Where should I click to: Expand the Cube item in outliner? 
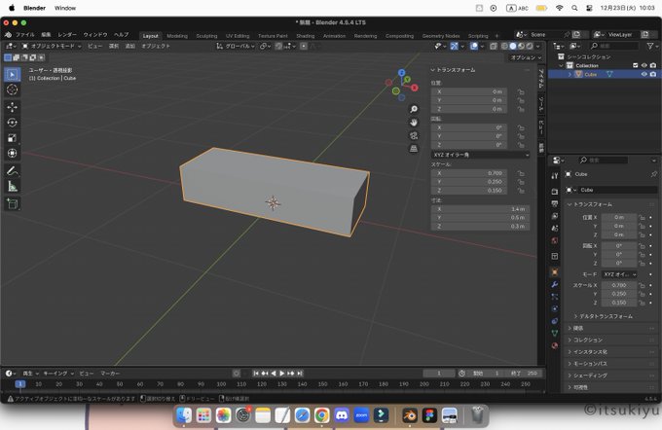pyautogui.click(x=570, y=74)
